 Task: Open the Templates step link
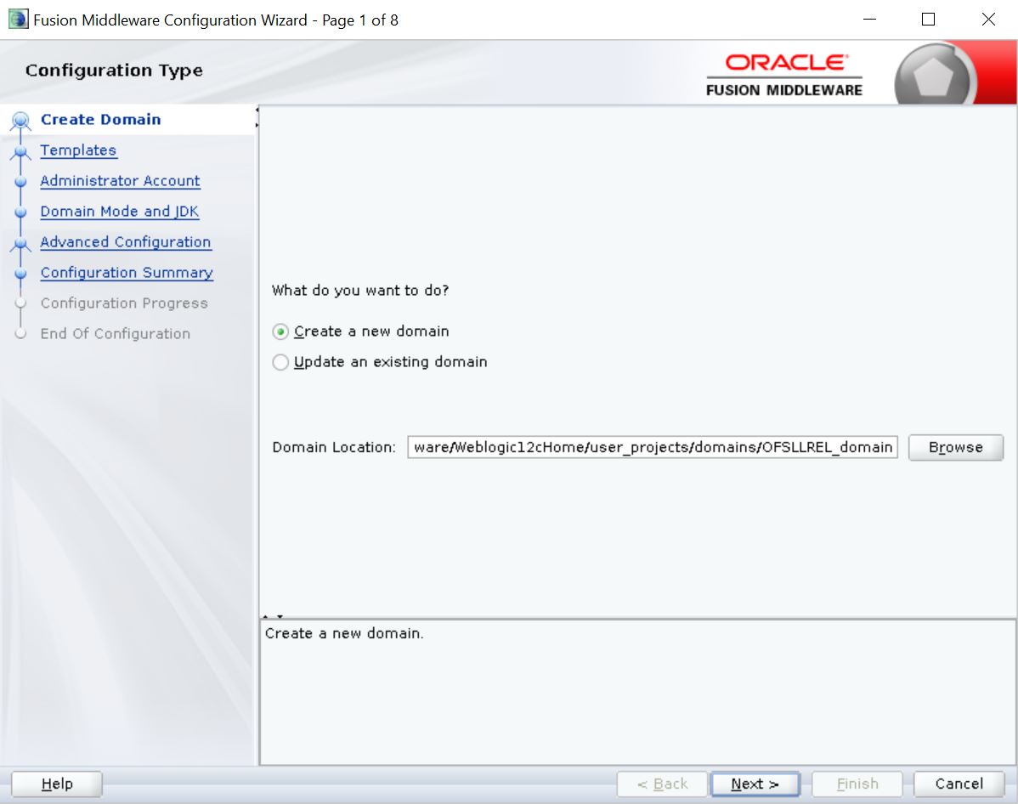78,150
